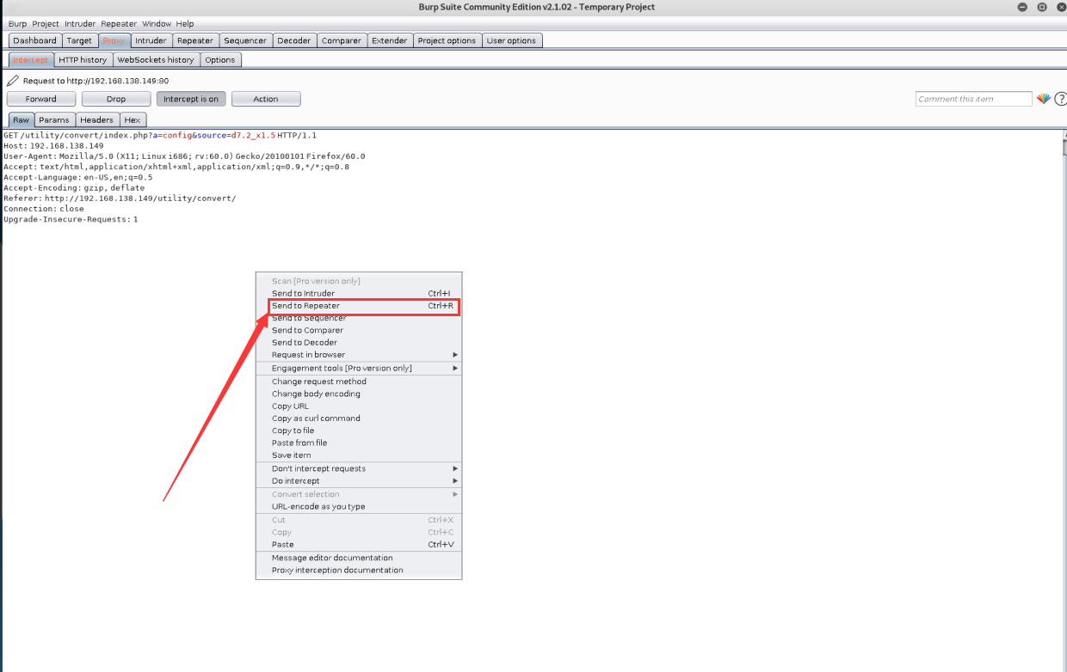
Task: Choose Copy as curl command
Action: tap(359, 418)
